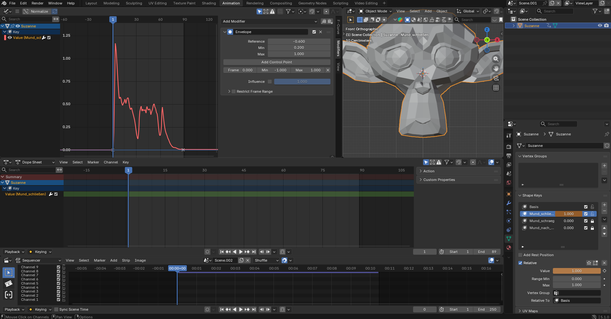Open the Render menu

tap(37, 3)
